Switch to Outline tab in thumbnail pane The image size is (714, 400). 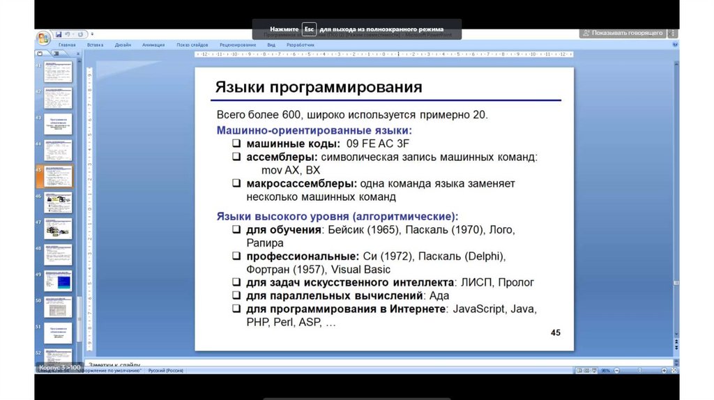click(x=56, y=54)
